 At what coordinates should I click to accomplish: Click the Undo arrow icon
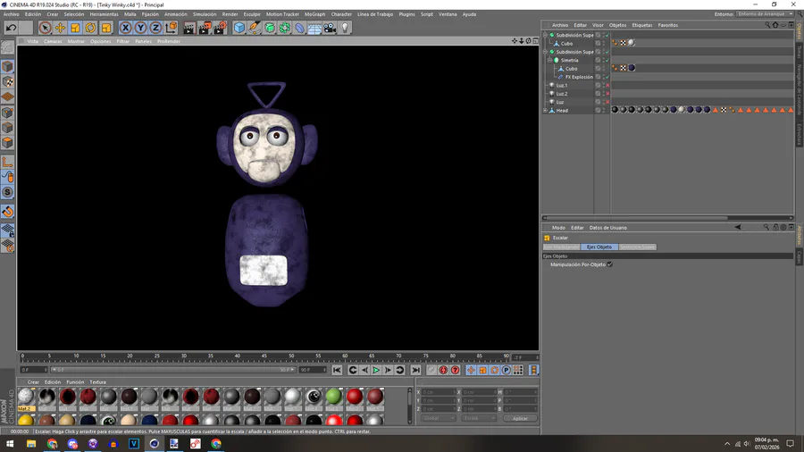click(11, 27)
